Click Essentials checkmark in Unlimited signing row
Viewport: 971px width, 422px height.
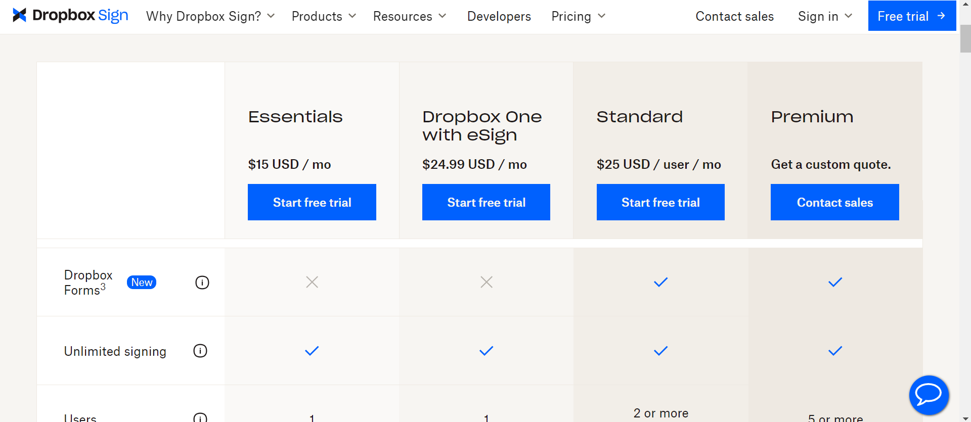pos(312,351)
